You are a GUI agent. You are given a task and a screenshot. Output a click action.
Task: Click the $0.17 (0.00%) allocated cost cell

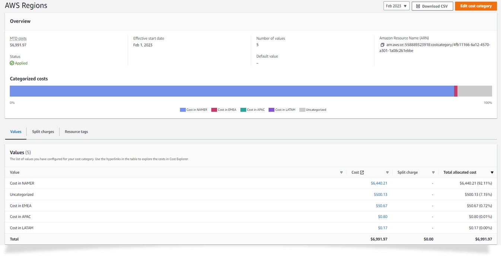pyautogui.click(x=481, y=228)
